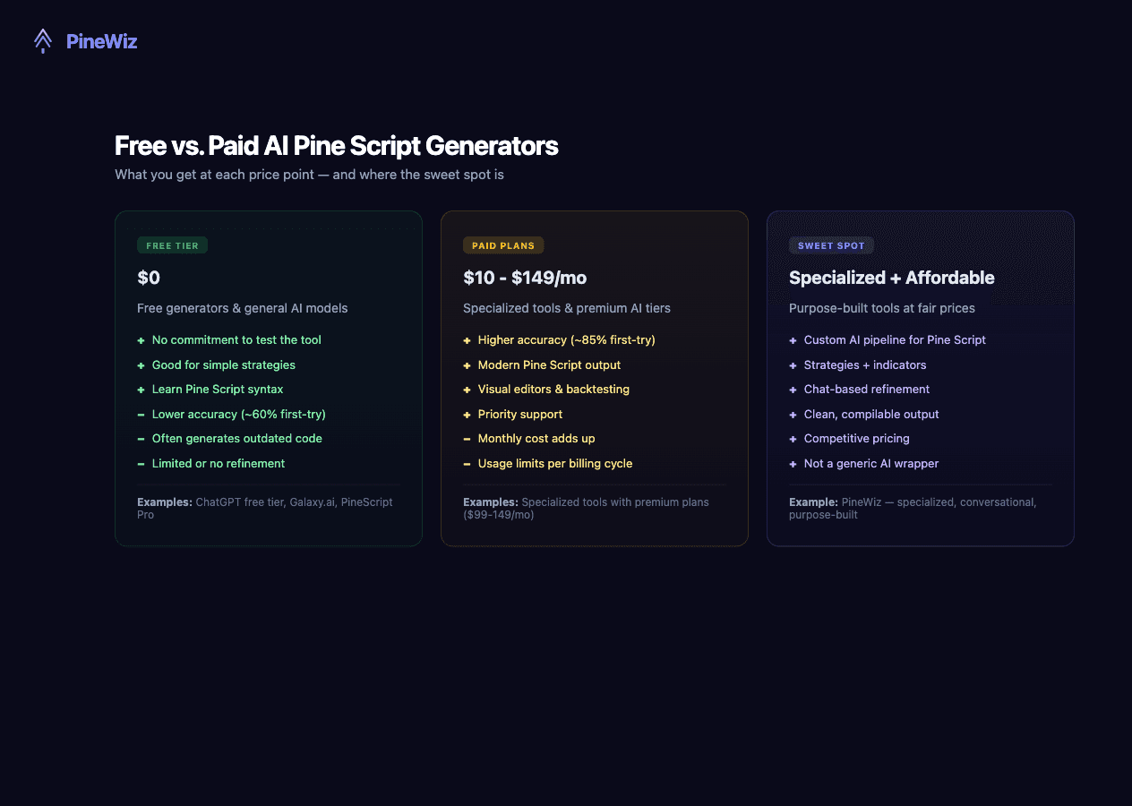
Task: Click the plus icon next to 'Not a generic AI wrapper'
Action: coord(793,463)
